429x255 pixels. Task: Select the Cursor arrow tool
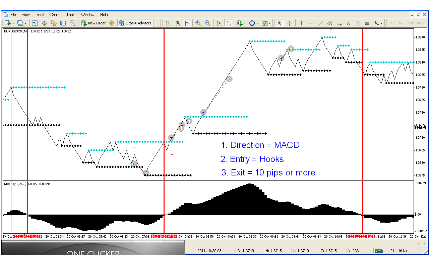[x=280, y=23]
